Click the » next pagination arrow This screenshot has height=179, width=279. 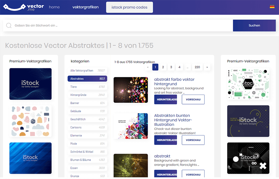(207, 67)
